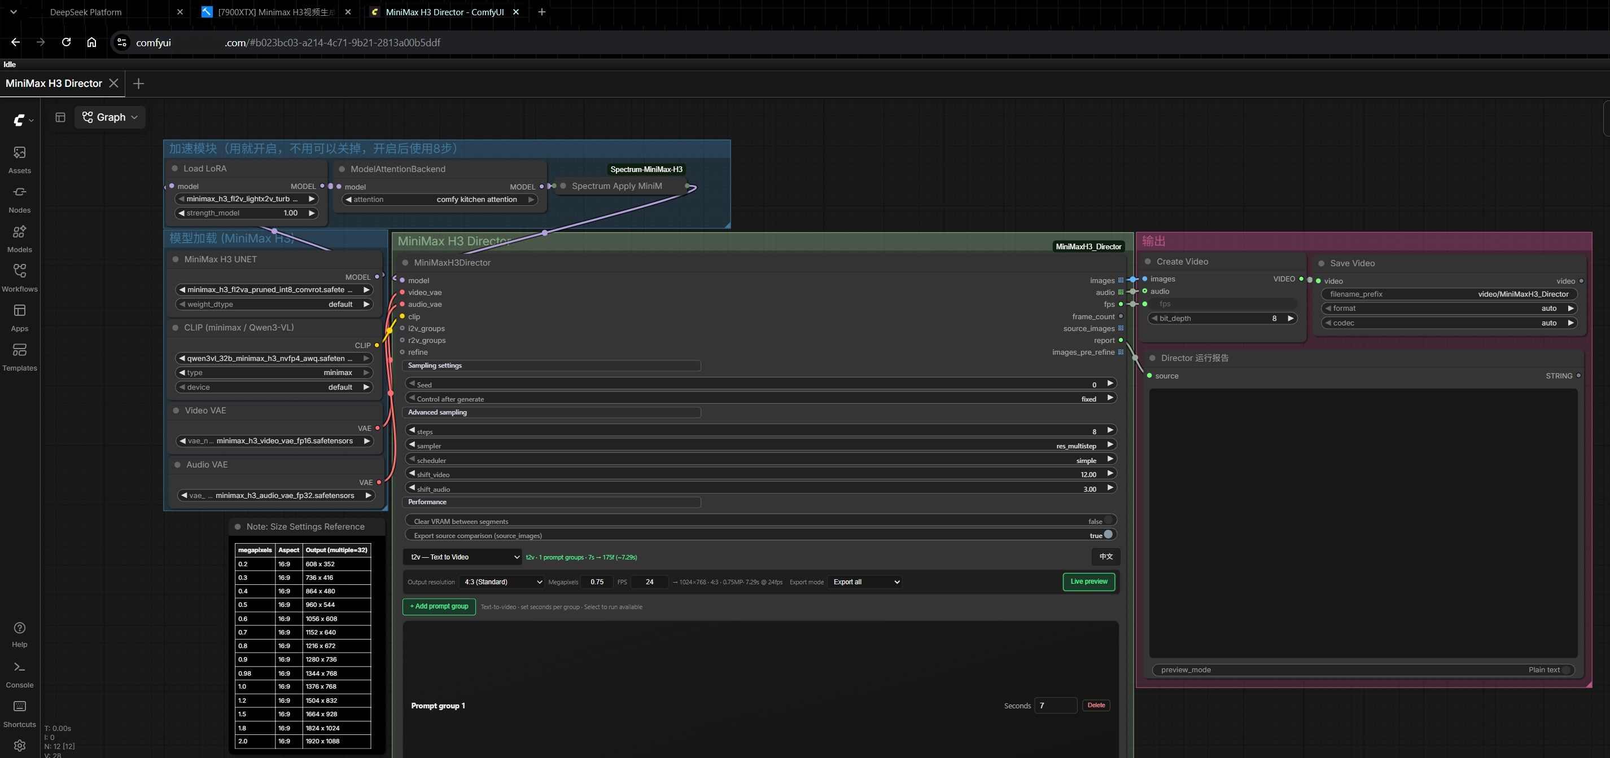
Task: Open the Save Video format selector
Action: 1449,309
